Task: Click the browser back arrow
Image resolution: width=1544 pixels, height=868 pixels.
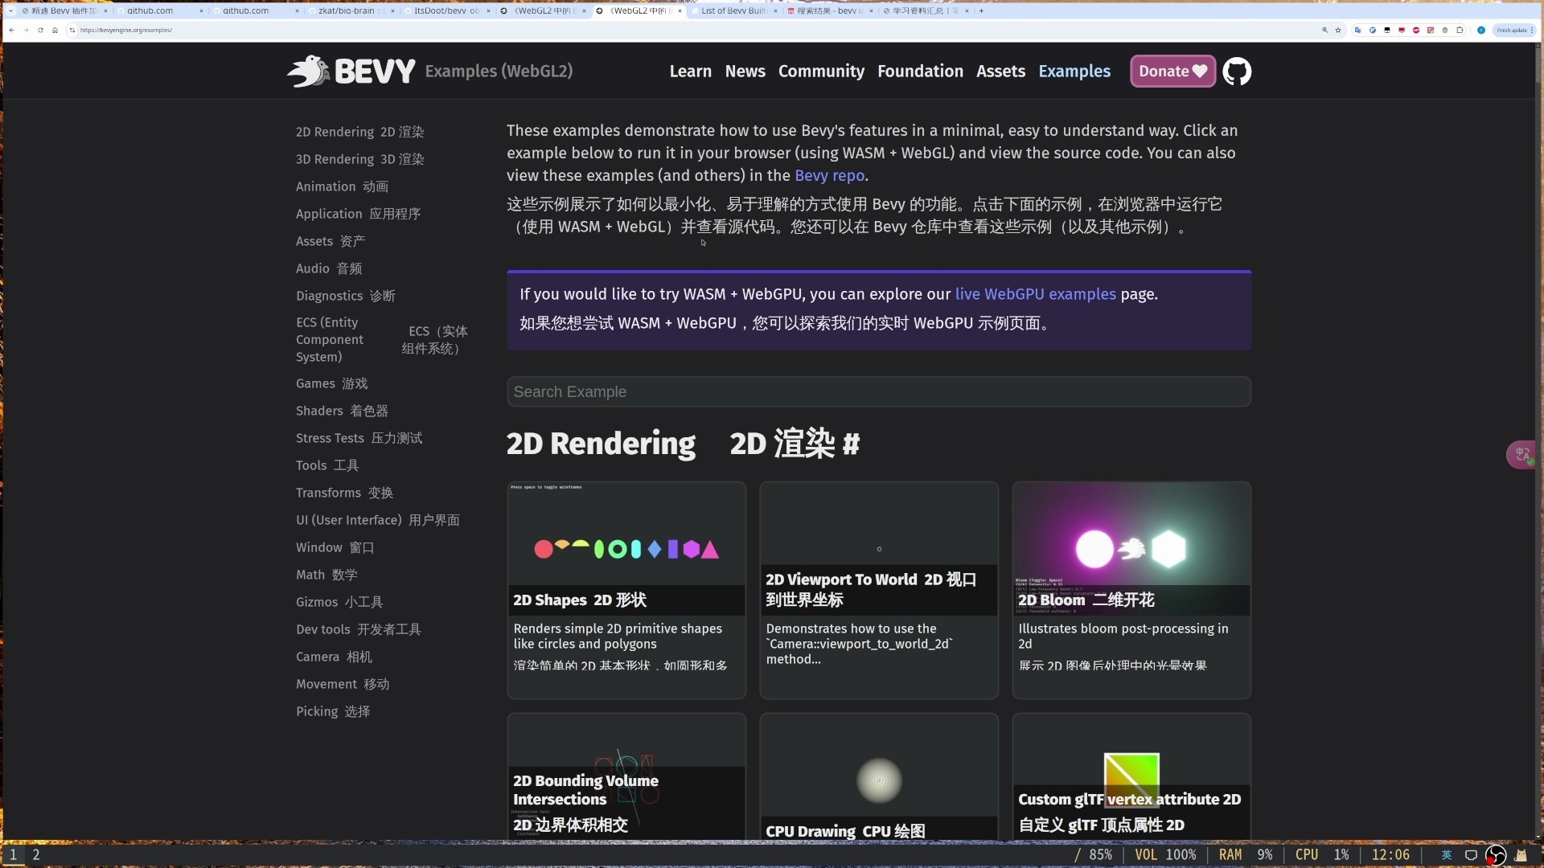Action: pos(11,30)
